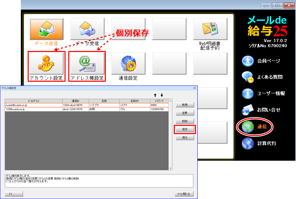Image resolution: width=296 pixels, height=199 pixels.
Task: Open 計算代行 in the sidebar menu
Action: [248, 143]
